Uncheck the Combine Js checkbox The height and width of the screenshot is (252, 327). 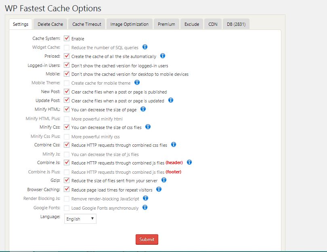[67, 162]
